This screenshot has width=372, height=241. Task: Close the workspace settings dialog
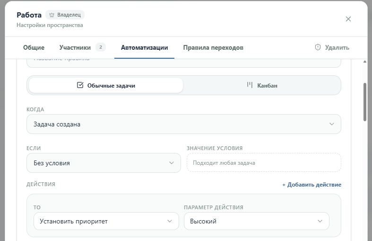[x=348, y=19]
